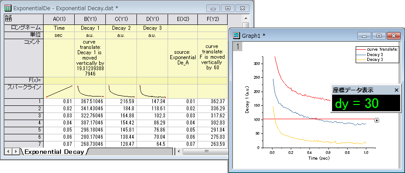This screenshot has width=405, height=173.
Task: Click arrow handle at red line's end
Action: (377, 120)
